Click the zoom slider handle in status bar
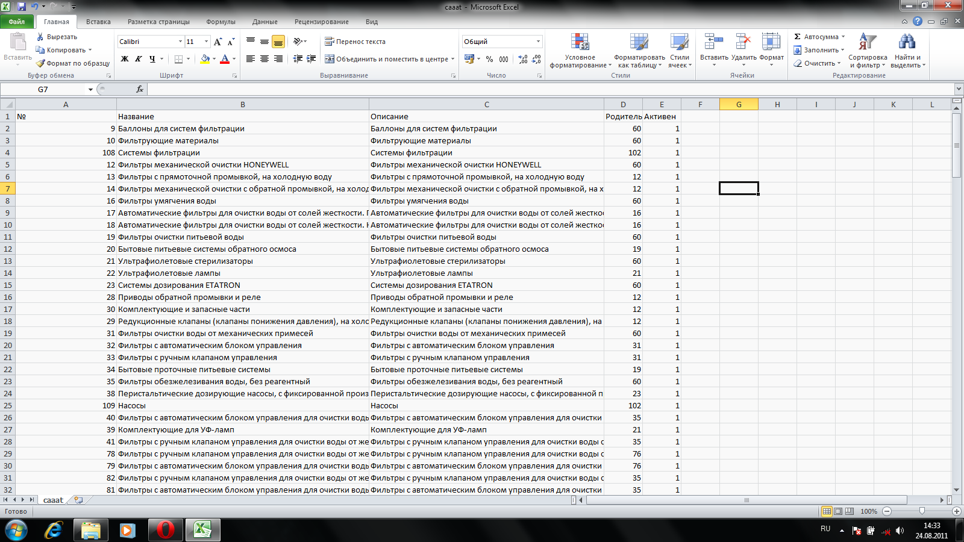Image resolution: width=964 pixels, height=542 pixels. [x=922, y=511]
